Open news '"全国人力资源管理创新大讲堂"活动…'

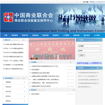click(45, 80)
